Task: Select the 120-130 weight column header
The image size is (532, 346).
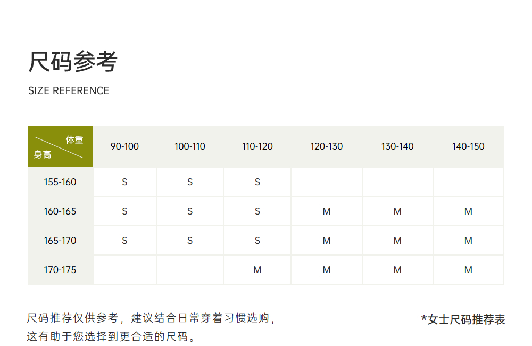Action: pyautogui.click(x=327, y=146)
